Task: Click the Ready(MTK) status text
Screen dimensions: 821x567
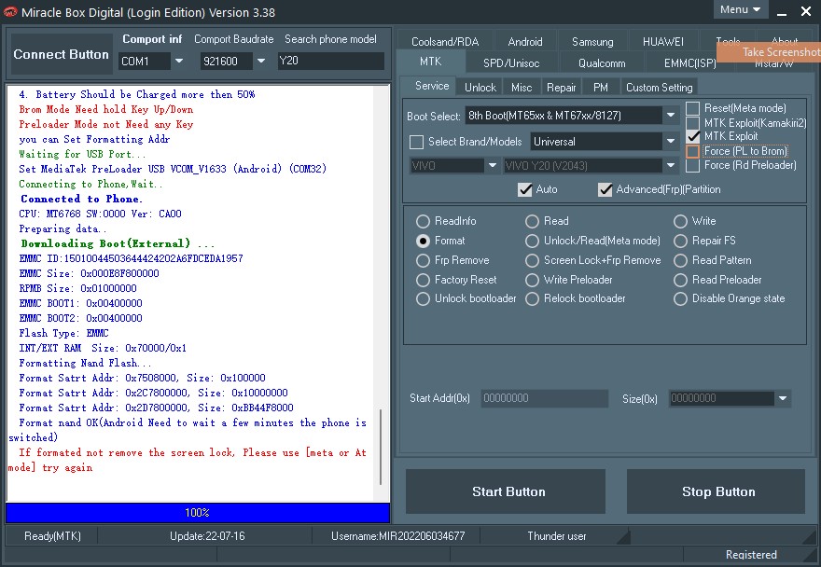Action: (x=52, y=536)
